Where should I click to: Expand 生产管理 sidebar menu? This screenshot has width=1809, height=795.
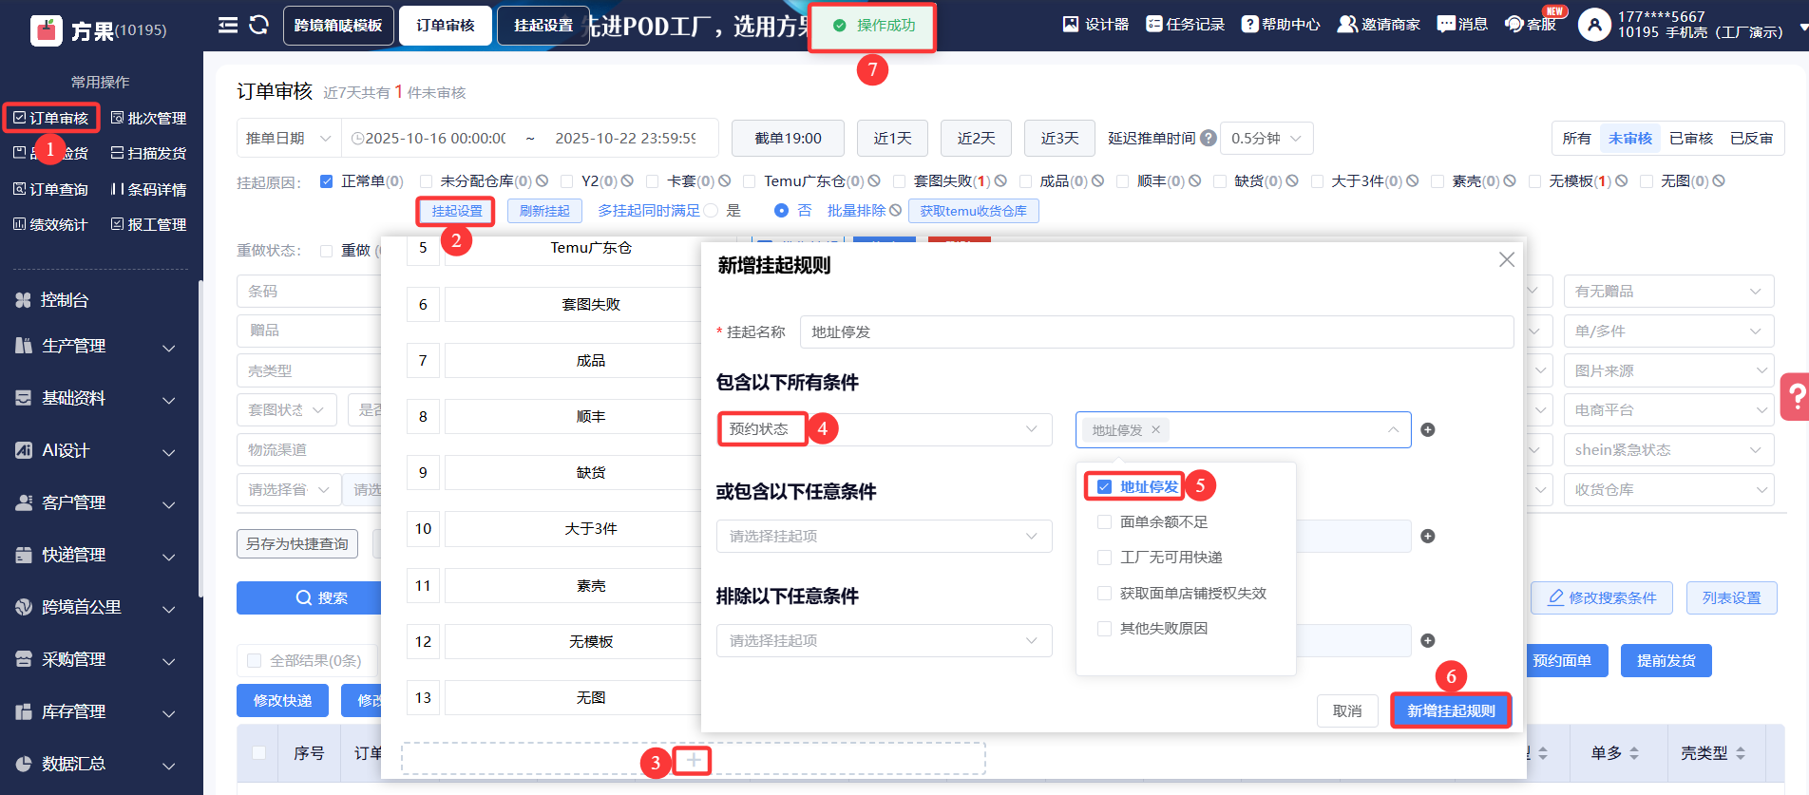[x=95, y=347]
